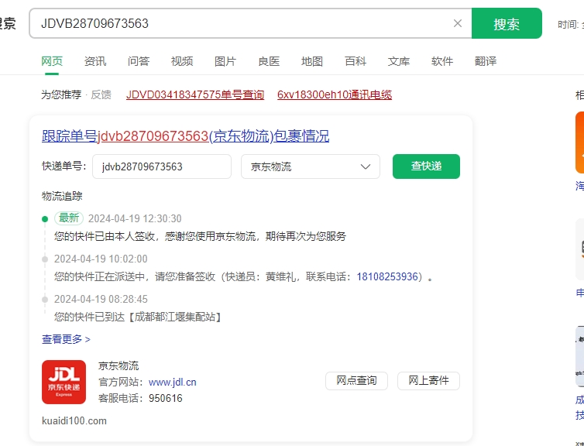Viewport: 584px width, 446px height.
Task: Click the 2024-04-19 10:02:00 timestamp
Action: (101, 259)
